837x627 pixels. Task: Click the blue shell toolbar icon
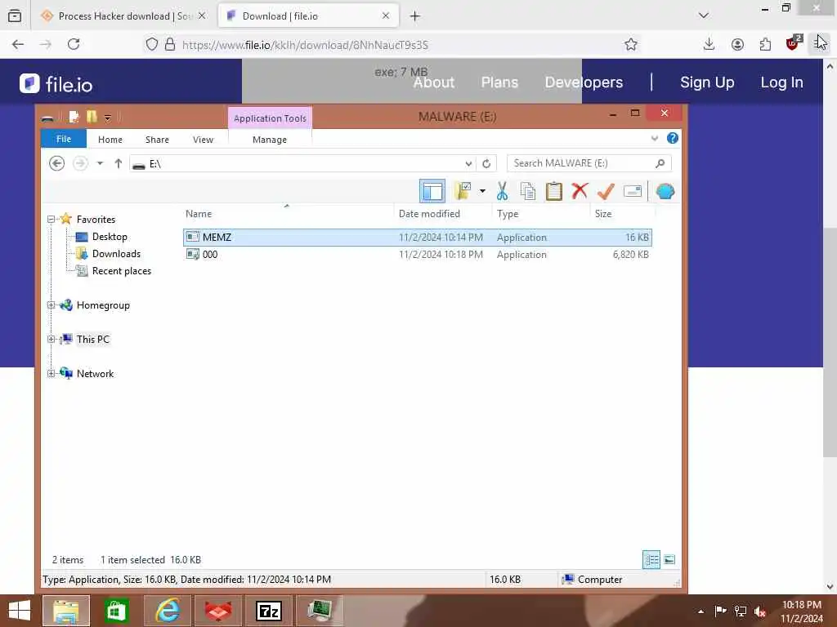[x=665, y=191]
